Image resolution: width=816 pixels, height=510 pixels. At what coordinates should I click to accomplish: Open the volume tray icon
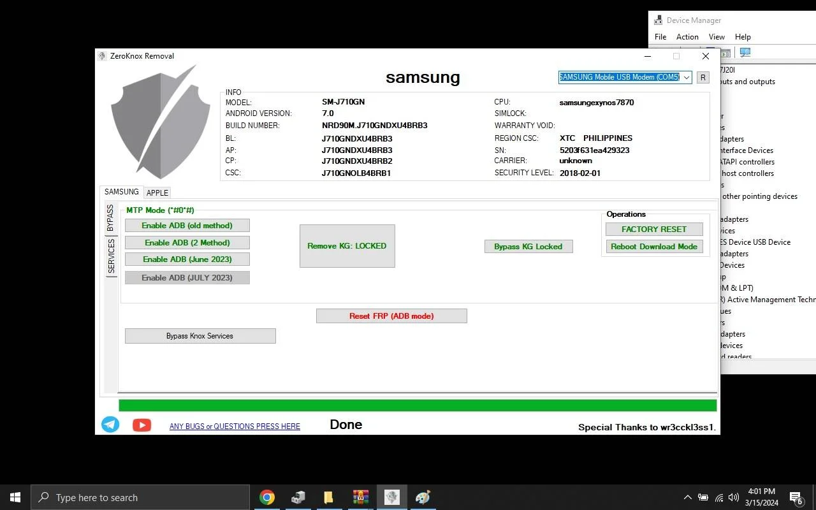(734, 497)
